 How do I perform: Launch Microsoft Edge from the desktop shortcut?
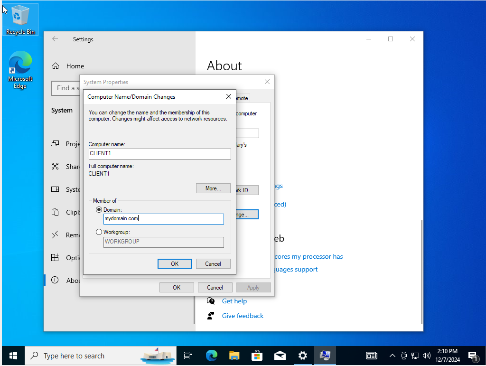[x=20, y=70]
